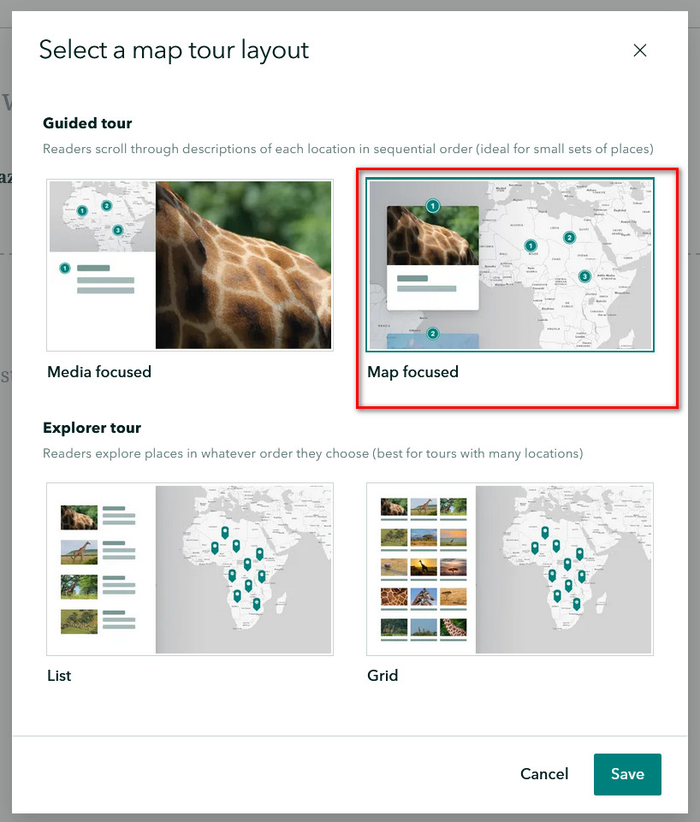Click the Explorer tour heading
This screenshot has height=822, width=700.
(x=92, y=428)
